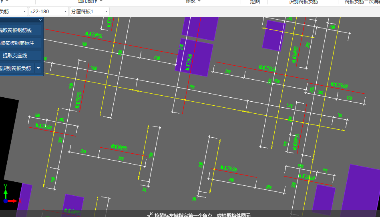Click the 提取筏板钢筋线 button

point(20,30)
